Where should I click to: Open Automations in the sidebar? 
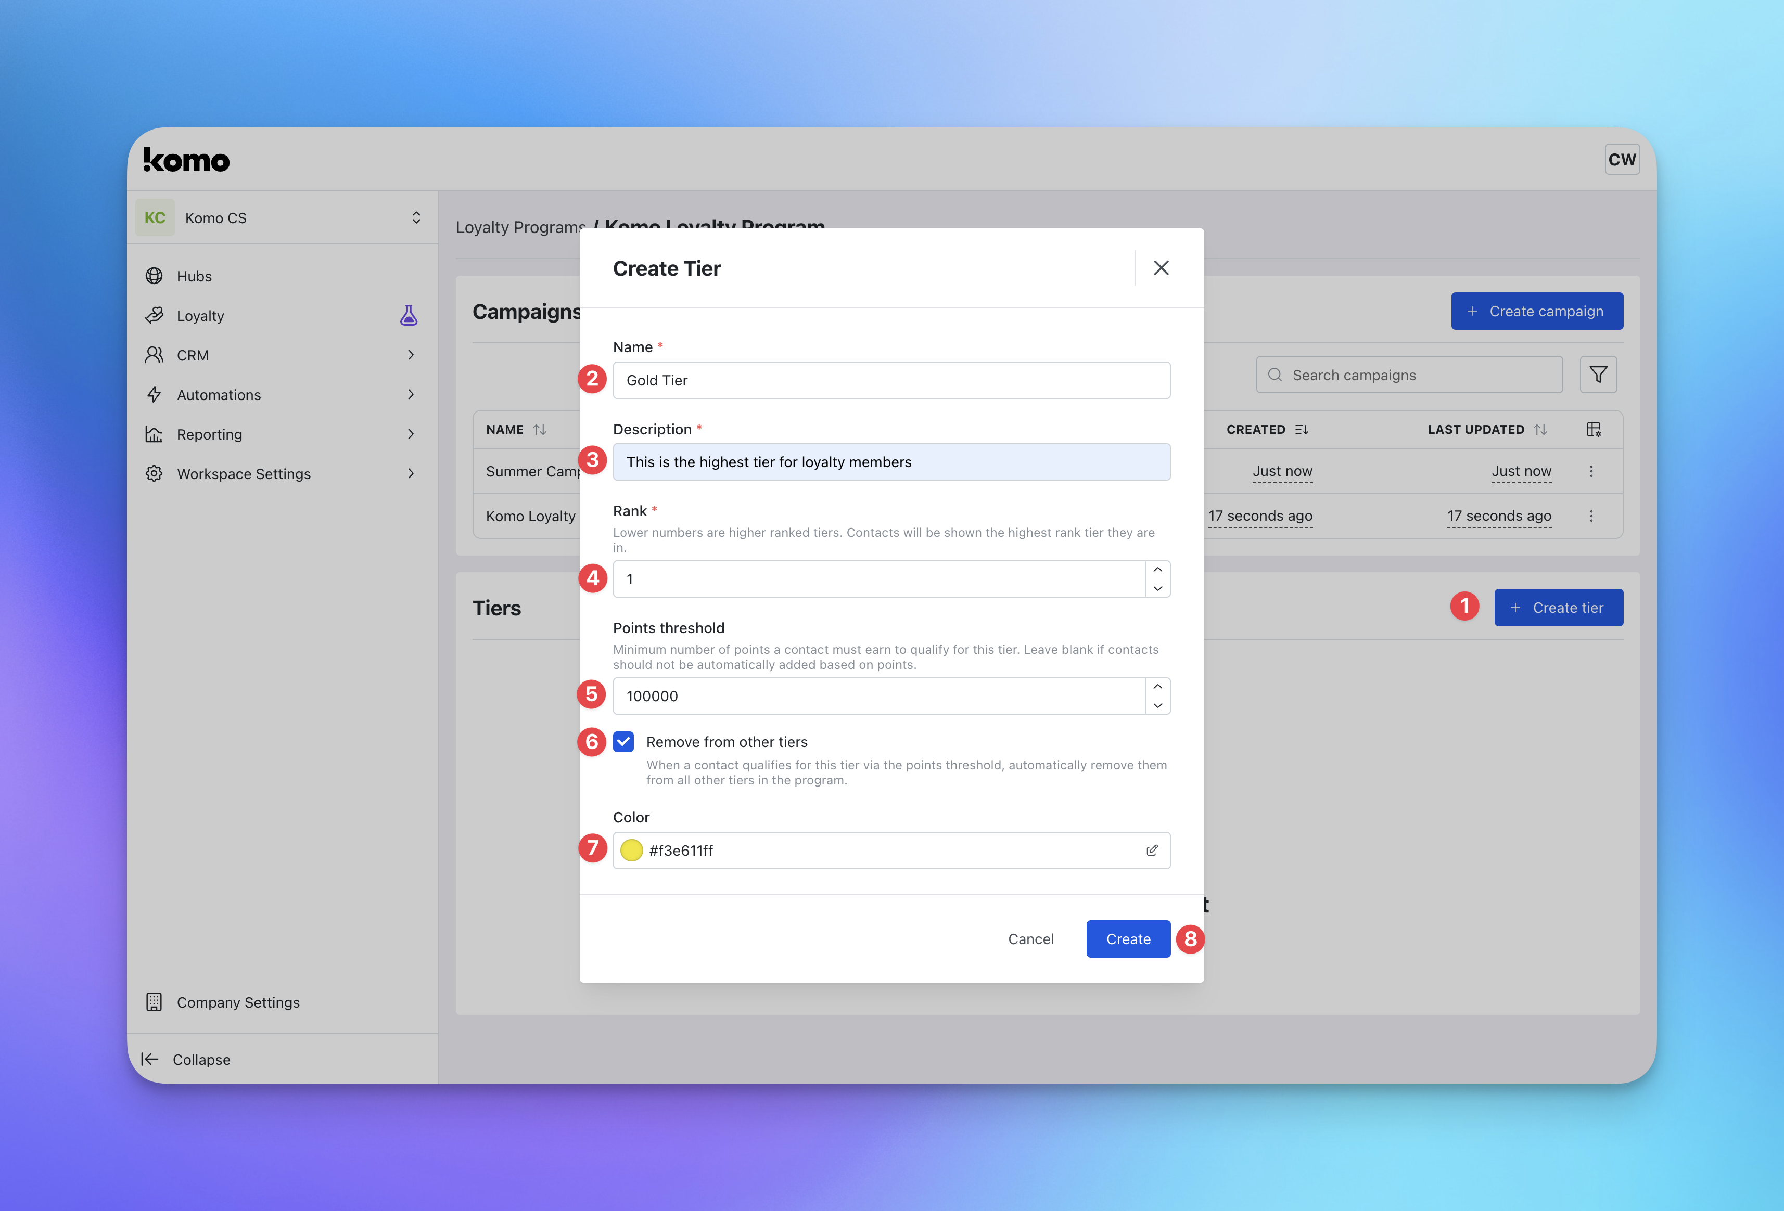tap(219, 394)
